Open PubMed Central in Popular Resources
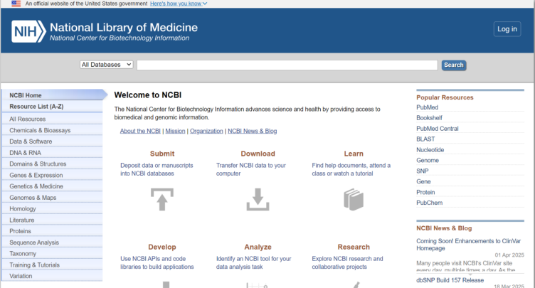535x288 pixels. [x=438, y=128]
